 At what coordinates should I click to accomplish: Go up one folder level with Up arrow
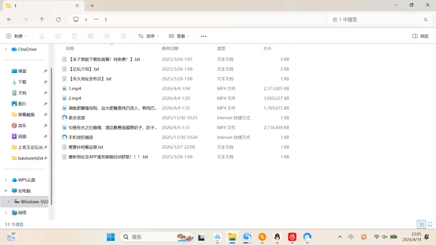coord(42,19)
